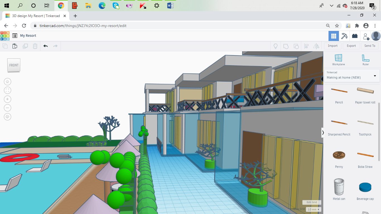Viewport: 381px width, 214px height.
Task: Click the Export button
Action: (351, 46)
